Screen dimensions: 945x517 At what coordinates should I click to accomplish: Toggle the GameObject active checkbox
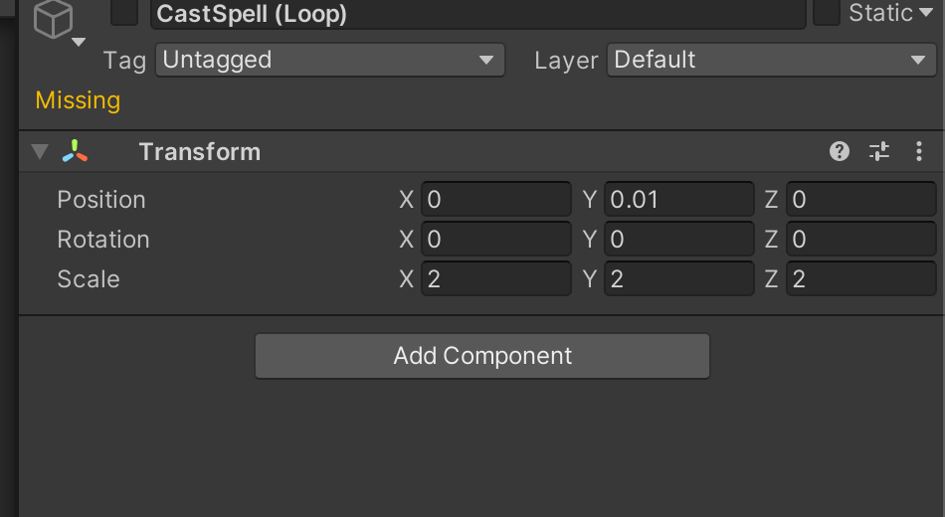pos(124,12)
